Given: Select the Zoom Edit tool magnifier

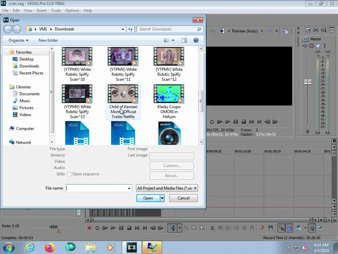Looking at the screenshot, I should [x=202, y=228].
